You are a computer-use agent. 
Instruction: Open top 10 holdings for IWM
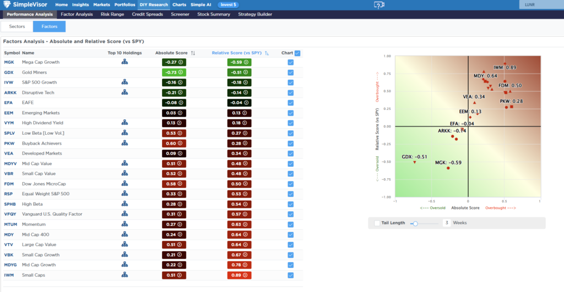pos(124,275)
